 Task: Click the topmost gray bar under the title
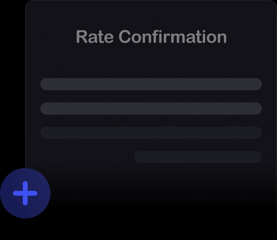(x=151, y=84)
